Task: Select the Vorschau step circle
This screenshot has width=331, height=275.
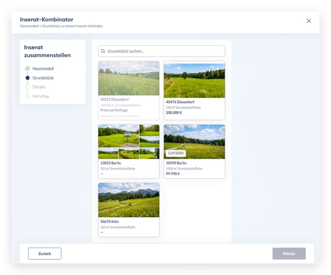Action: coord(27,96)
